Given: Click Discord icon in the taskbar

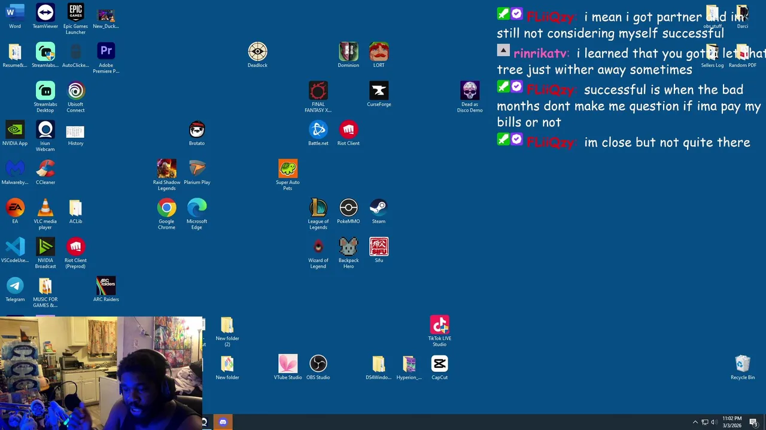Looking at the screenshot, I should (x=223, y=422).
